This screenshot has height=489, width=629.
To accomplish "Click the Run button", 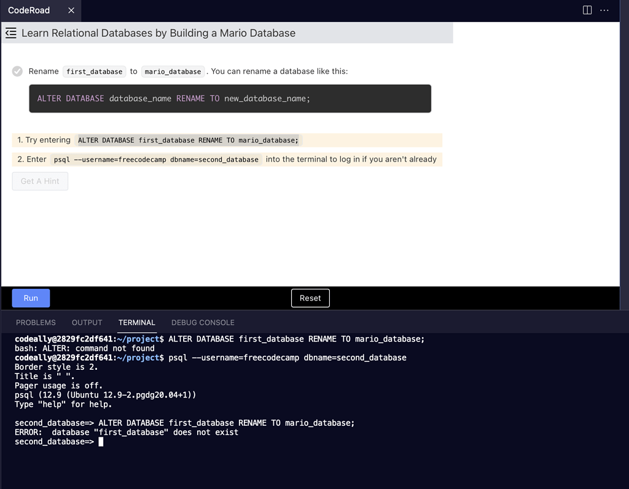I will pyautogui.click(x=31, y=298).
